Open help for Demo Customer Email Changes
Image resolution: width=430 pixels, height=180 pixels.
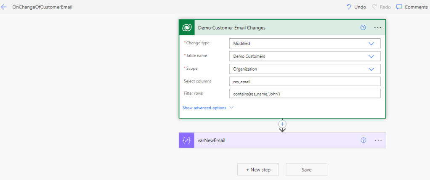click(363, 28)
